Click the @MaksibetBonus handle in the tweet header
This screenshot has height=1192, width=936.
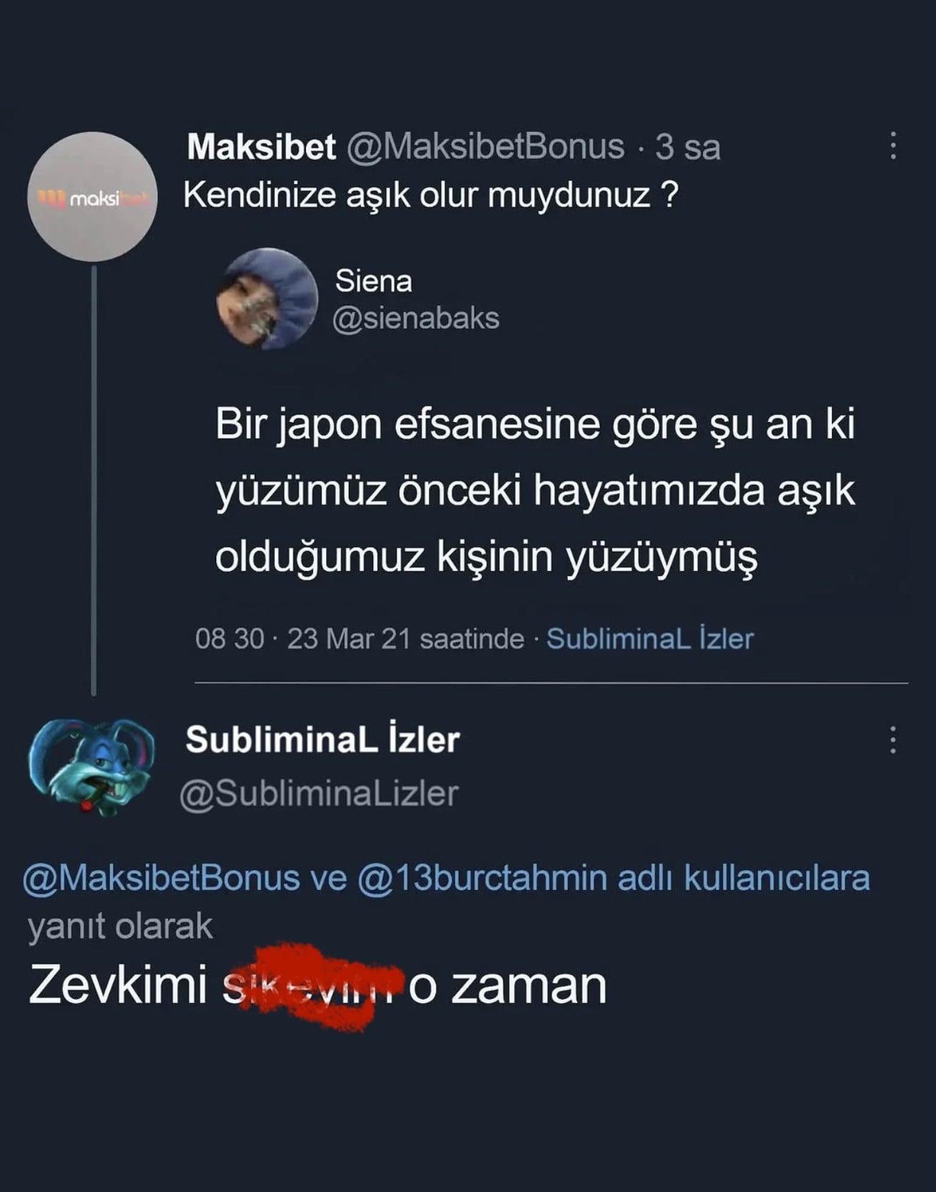click(x=485, y=148)
